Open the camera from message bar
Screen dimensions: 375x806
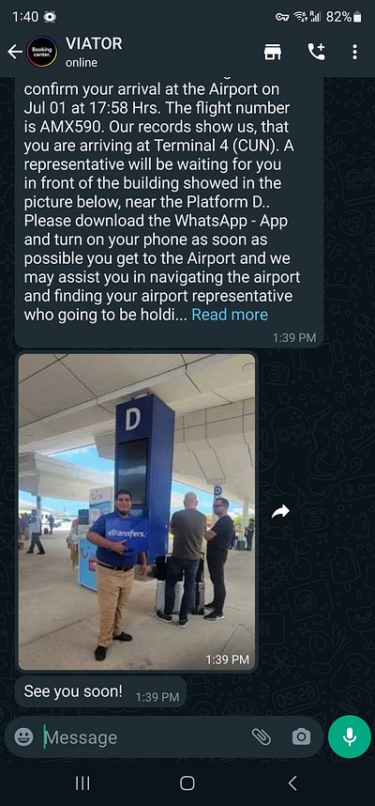coord(301,737)
